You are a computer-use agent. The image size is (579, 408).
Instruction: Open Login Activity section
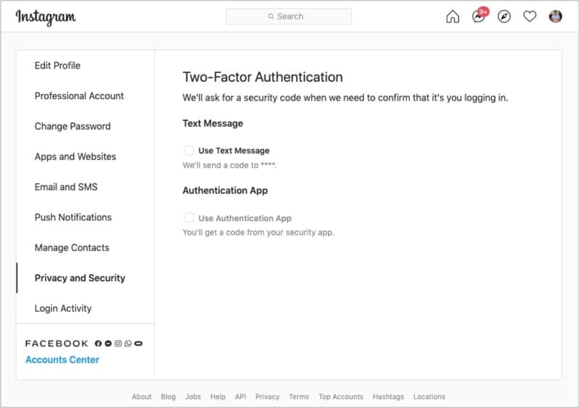click(63, 308)
